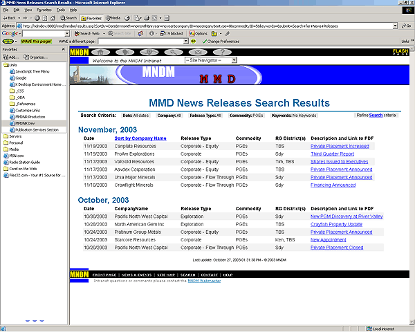Click WAVE go button next to dropdown
The width and height of the screenshot is (415, 332).
[x=194, y=41]
